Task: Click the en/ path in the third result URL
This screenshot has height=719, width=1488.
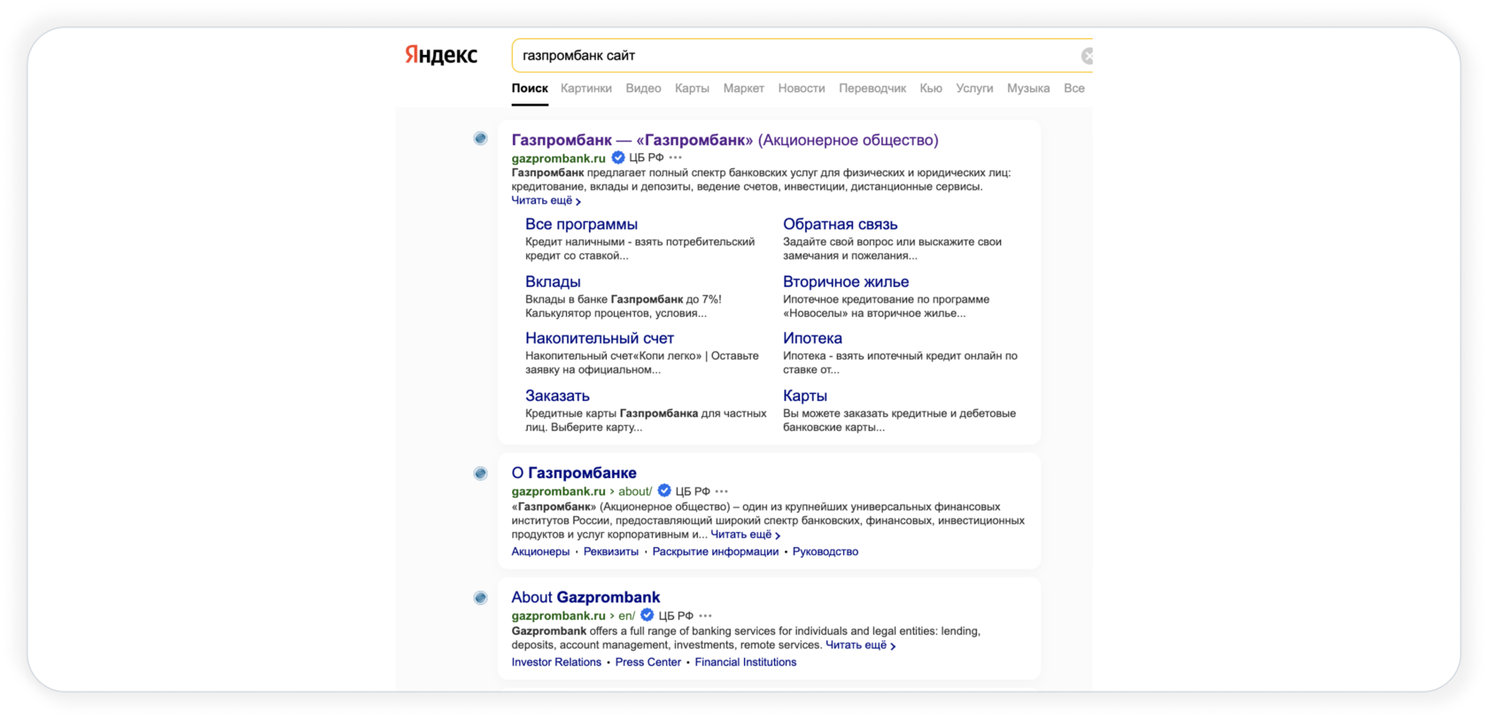Action: pyautogui.click(x=626, y=616)
